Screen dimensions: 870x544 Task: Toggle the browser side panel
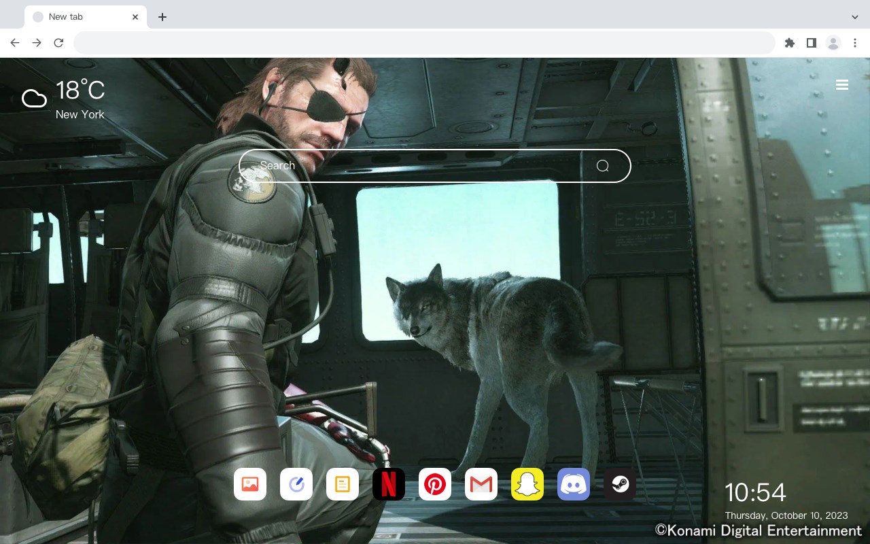pyautogui.click(x=811, y=43)
